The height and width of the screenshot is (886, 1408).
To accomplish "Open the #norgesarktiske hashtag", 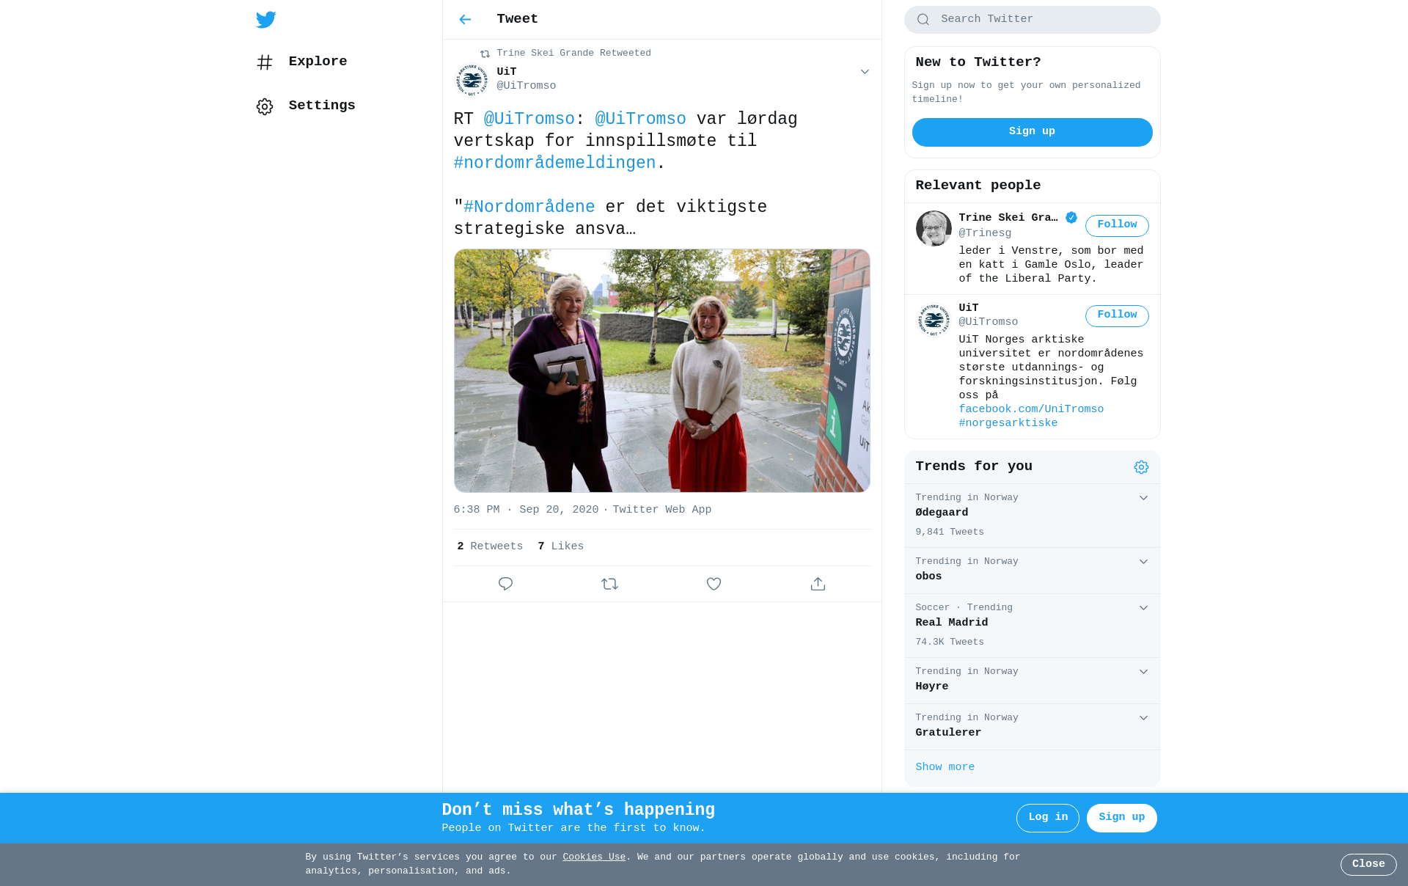I will (1008, 423).
